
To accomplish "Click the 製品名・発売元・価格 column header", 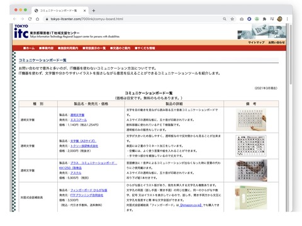I will [91, 104].
